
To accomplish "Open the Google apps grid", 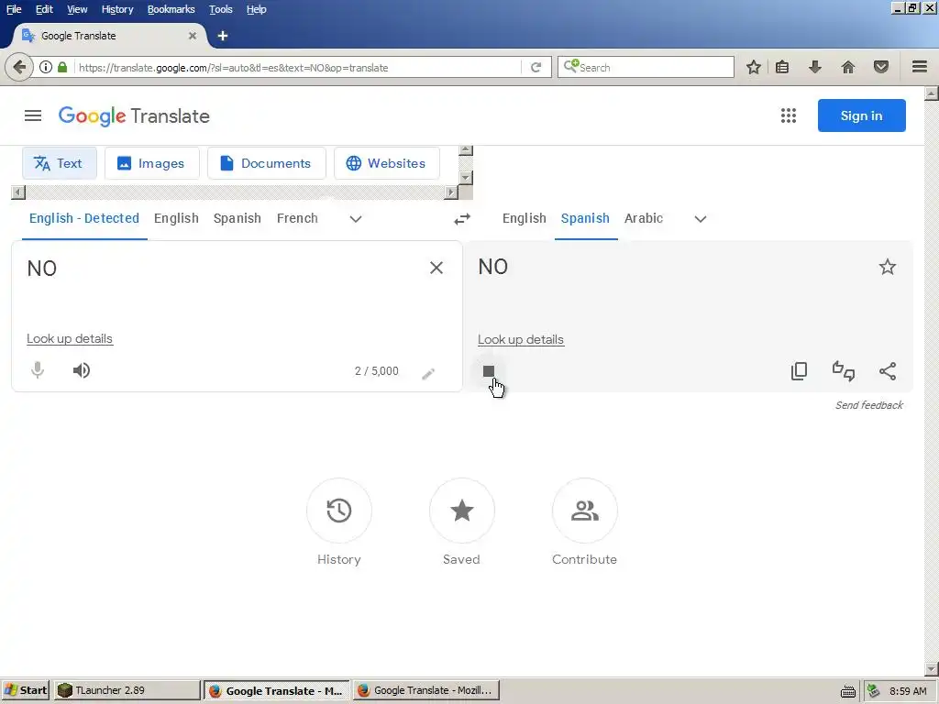I will click(x=788, y=115).
